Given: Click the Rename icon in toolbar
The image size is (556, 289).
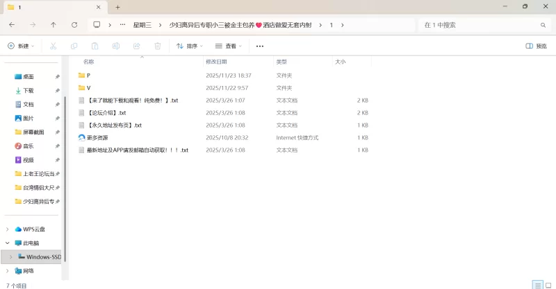Looking at the screenshot, I should [116, 46].
